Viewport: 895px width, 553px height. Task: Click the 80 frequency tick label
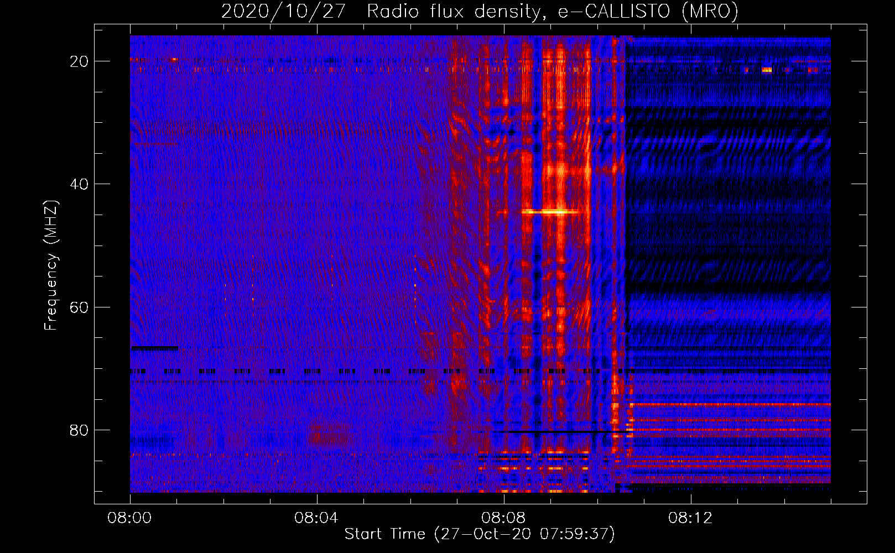tap(79, 430)
